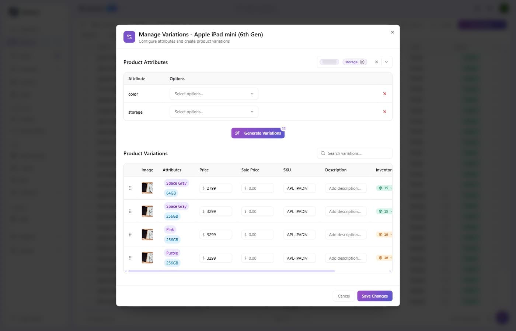Open the storage options dropdown
516x331 pixels.
click(214, 112)
